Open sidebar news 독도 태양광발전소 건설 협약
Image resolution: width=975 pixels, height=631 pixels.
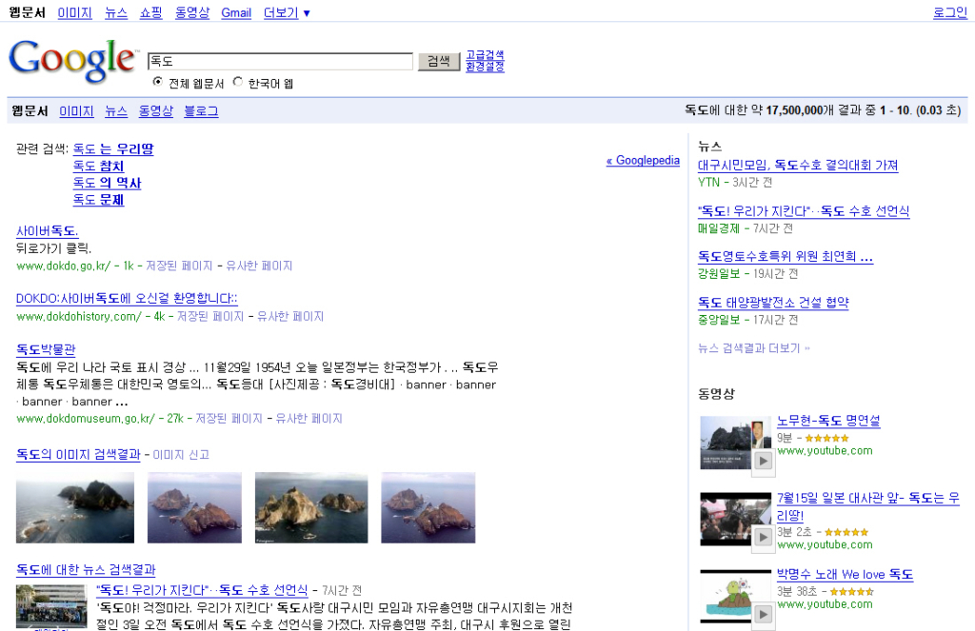click(x=773, y=303)
